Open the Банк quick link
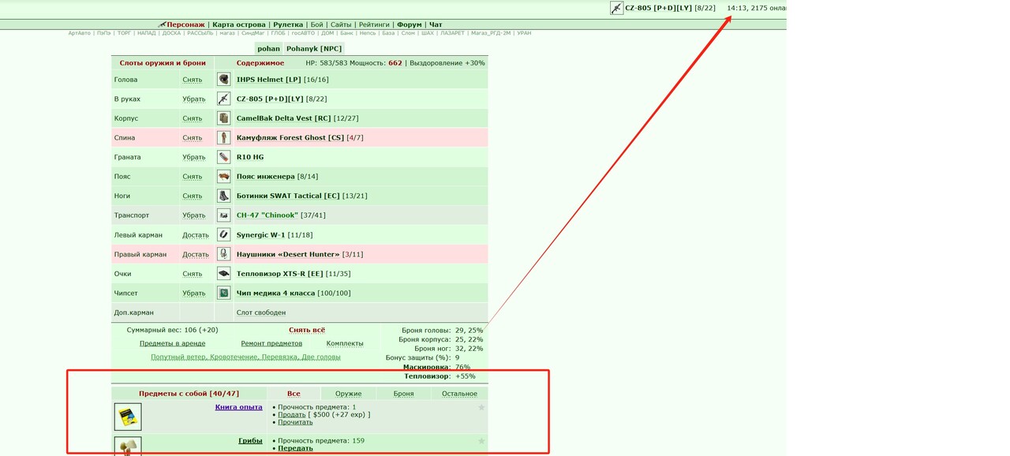Screen dimensions: 1010x456 [x=346, y=33]
